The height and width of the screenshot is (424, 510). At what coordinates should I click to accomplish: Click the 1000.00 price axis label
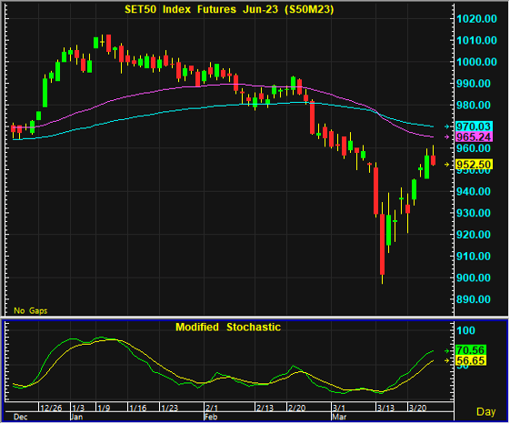(476, 62)
